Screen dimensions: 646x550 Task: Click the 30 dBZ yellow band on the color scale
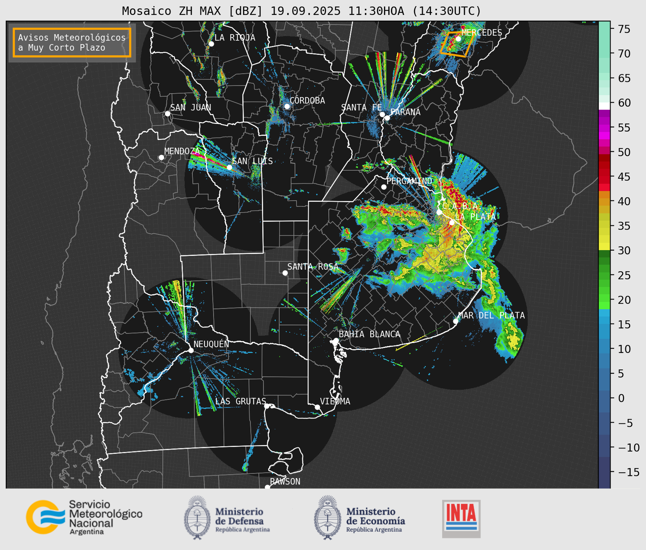604,247
